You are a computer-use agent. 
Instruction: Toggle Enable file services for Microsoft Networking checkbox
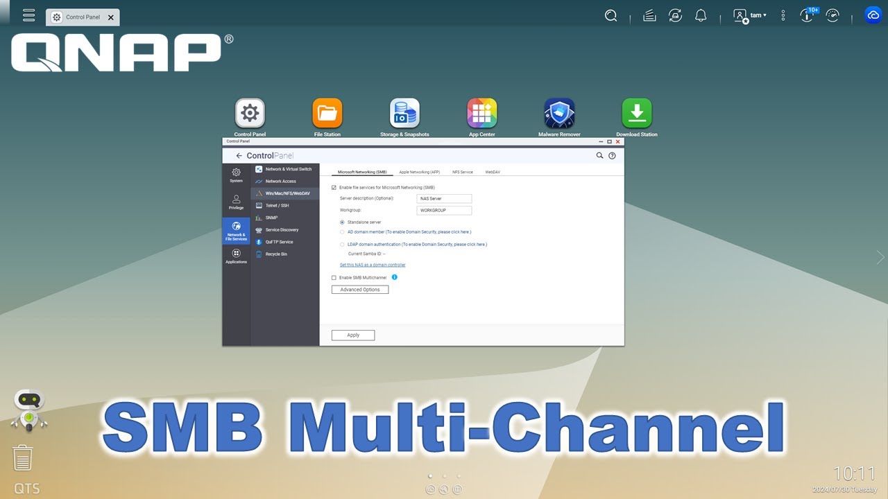[x=334, y=188]
